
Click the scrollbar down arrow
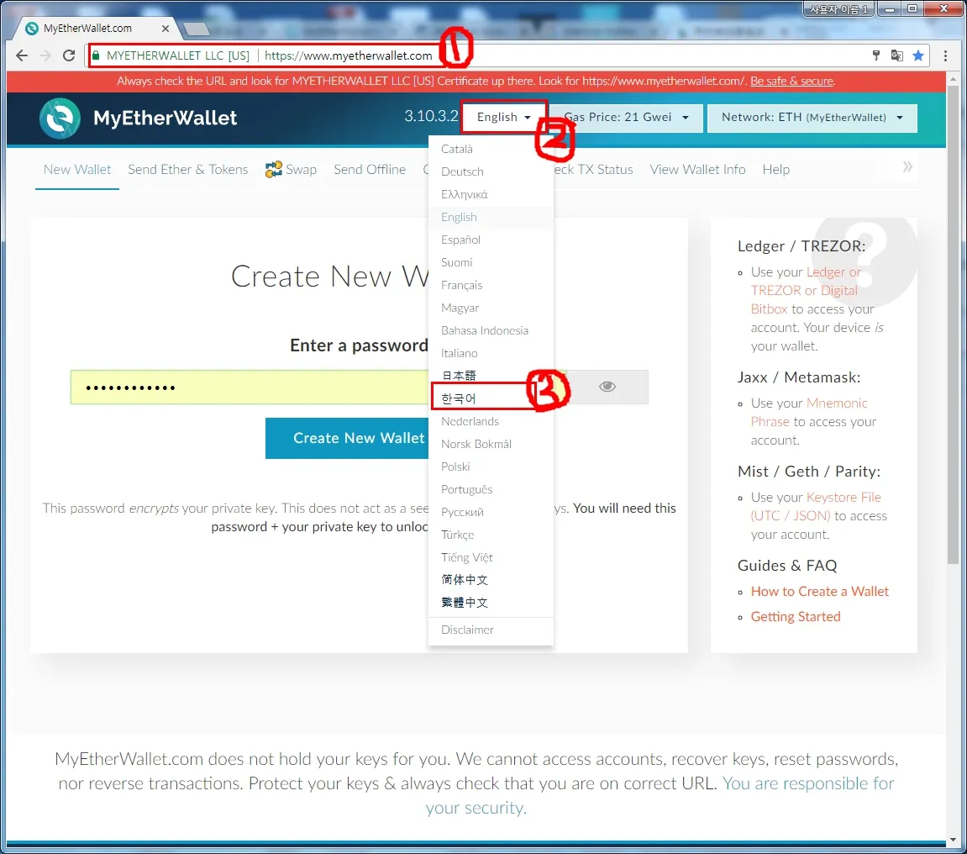pos(954,840)
